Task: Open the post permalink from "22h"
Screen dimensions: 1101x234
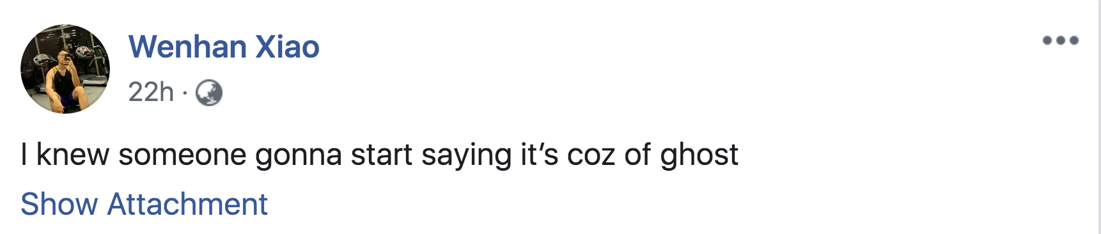Action: coord(151,92)
